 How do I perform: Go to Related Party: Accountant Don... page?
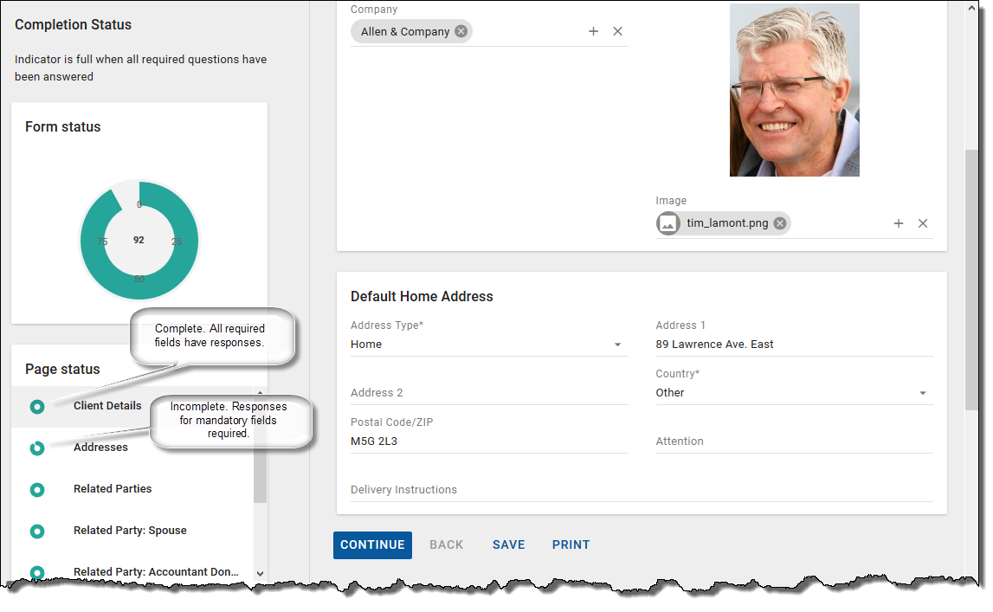point(156,572)
